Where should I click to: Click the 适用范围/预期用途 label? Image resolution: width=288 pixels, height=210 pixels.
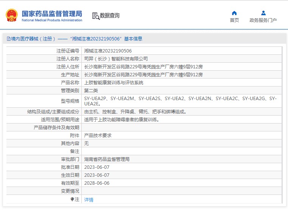pyautogui.click(x=60, y=120)
